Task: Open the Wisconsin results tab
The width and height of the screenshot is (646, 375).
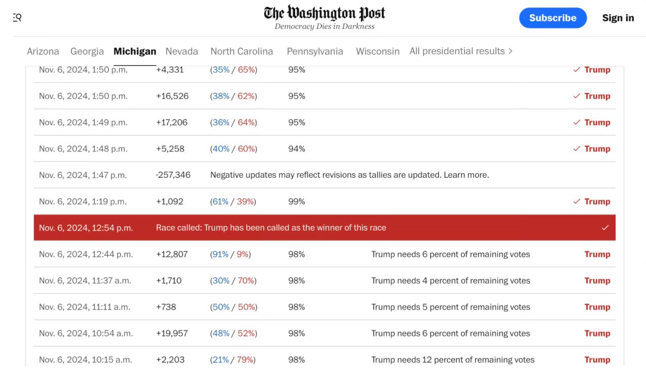Action: (378, 51)
